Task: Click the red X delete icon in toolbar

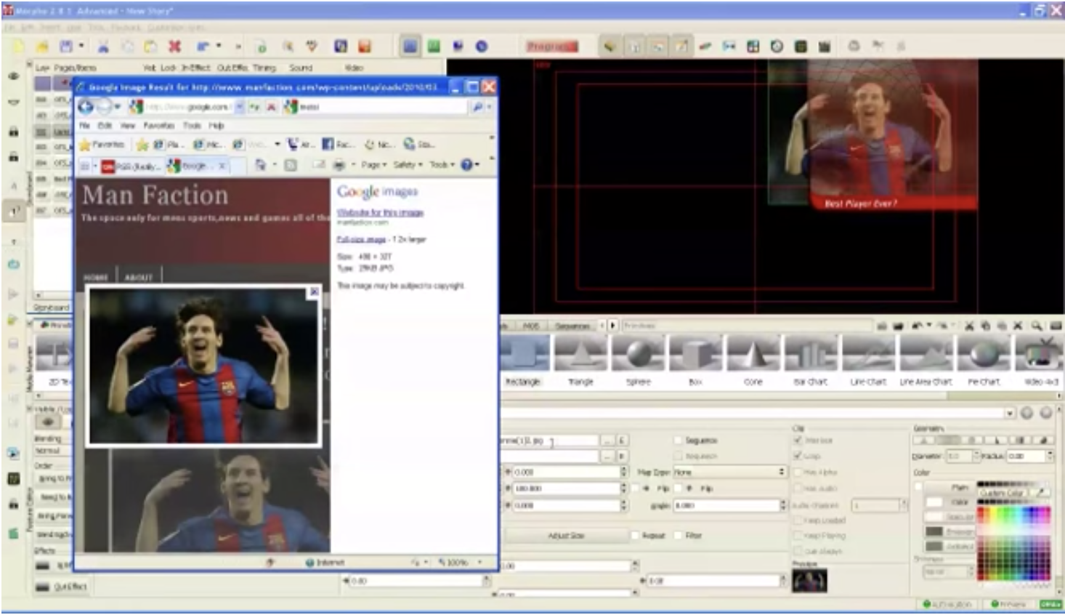Action: tap(174, 47)
